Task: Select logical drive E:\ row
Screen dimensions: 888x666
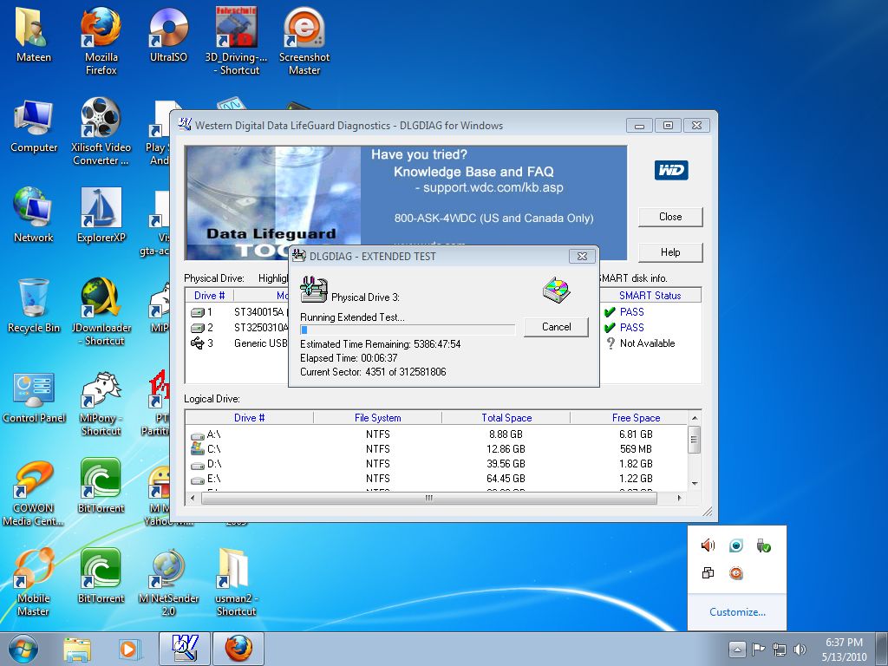Action: coord(437,479)
